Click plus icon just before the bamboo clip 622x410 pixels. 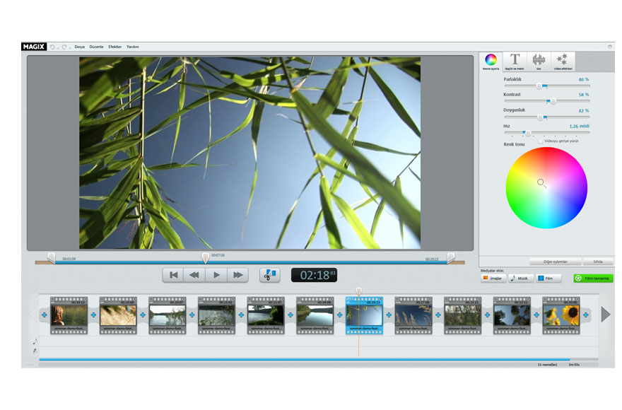[339, 315]
